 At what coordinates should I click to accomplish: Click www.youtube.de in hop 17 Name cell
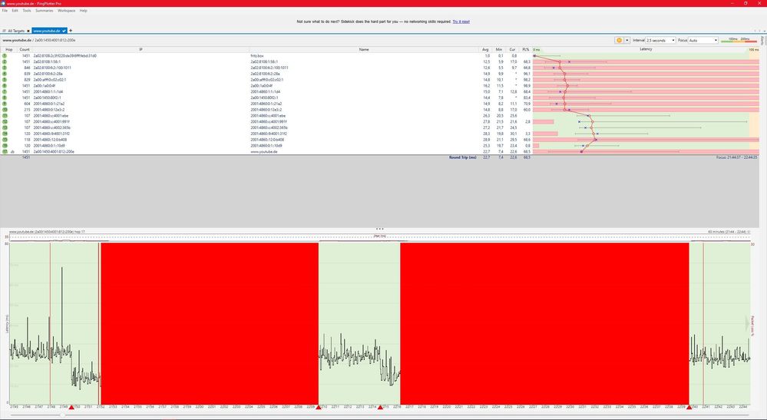[263, 151]
